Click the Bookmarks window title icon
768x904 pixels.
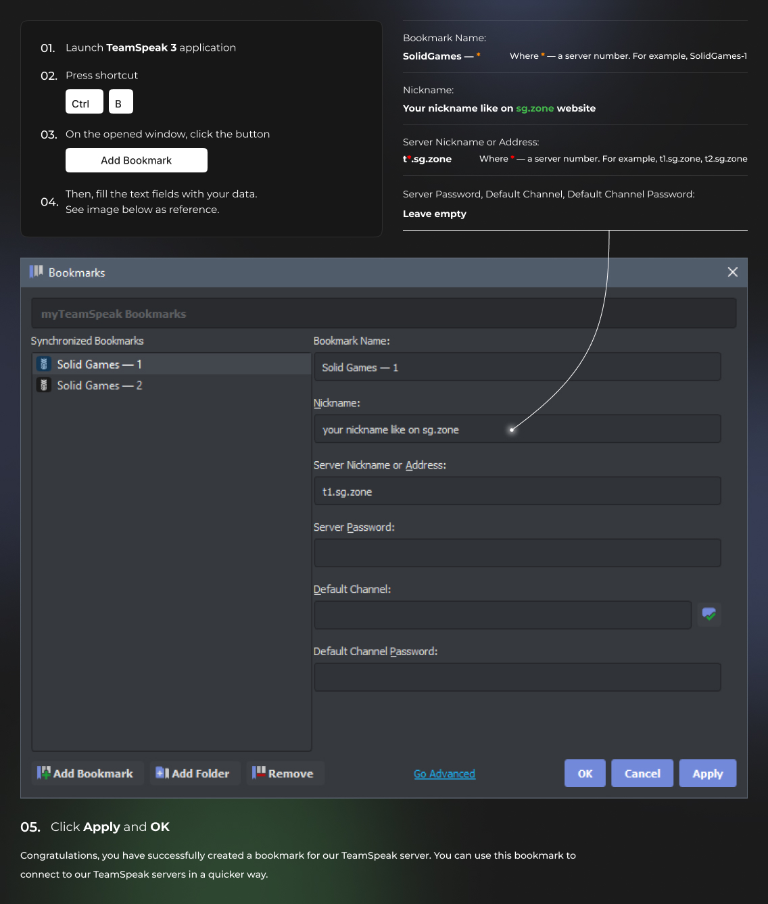click(x=37, y=272)
